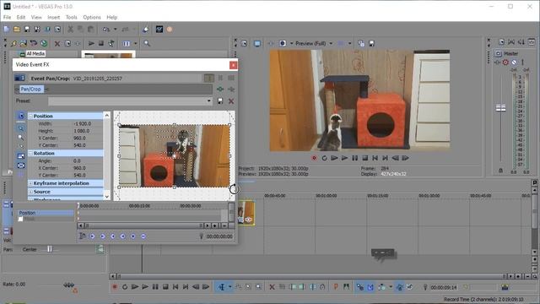Viewport: 540px width, 304px height.
Task: Click Record button under Video Preview
Action: point(314,158)
